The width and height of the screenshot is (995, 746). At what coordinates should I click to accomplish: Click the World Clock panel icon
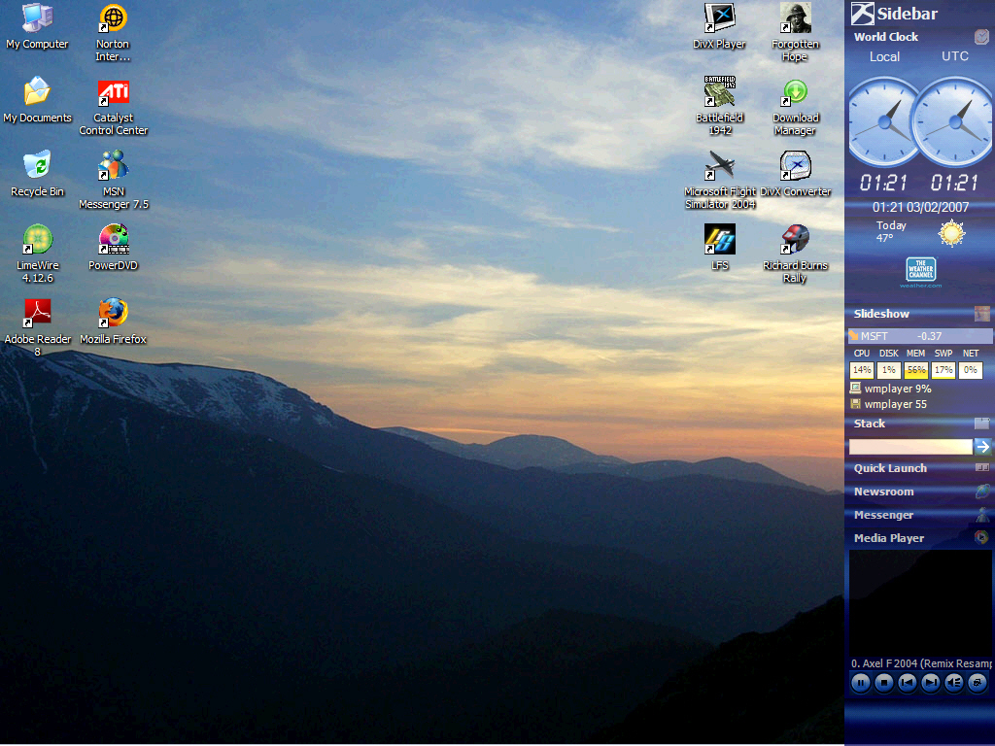click(981, 37)
